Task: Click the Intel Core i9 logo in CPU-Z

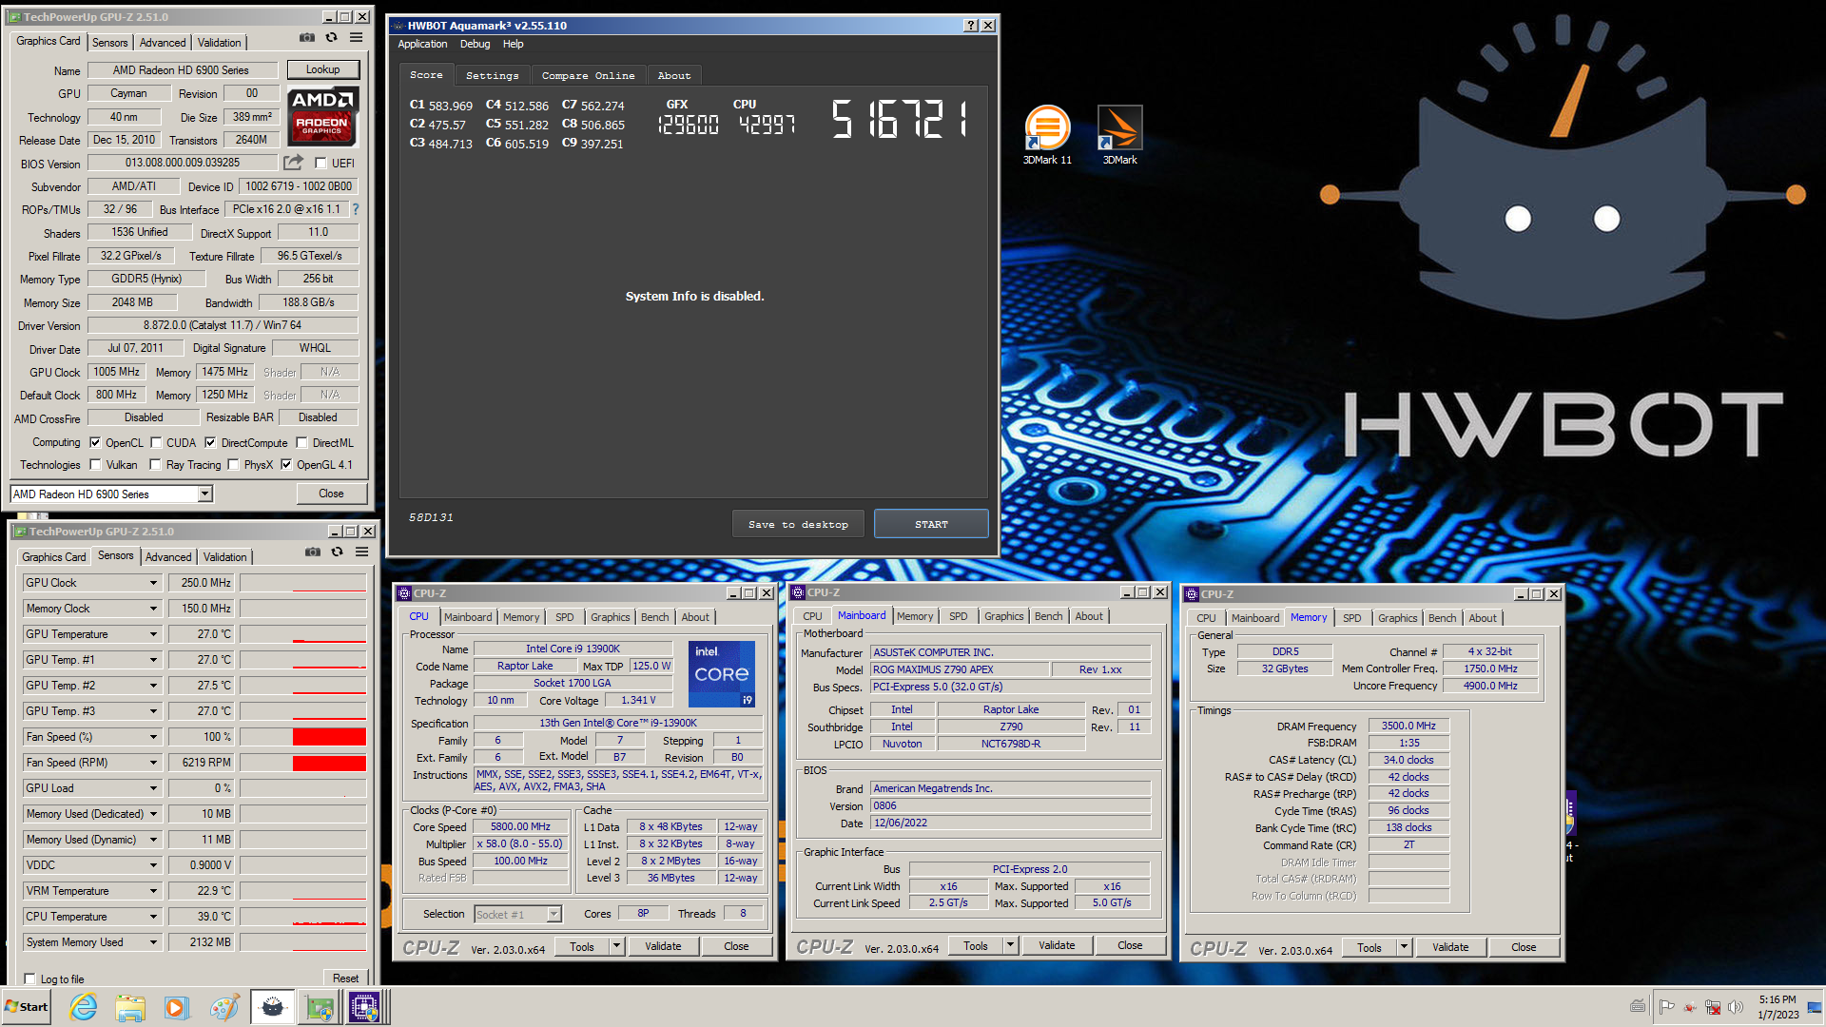Action: click(x=722, y=673)
